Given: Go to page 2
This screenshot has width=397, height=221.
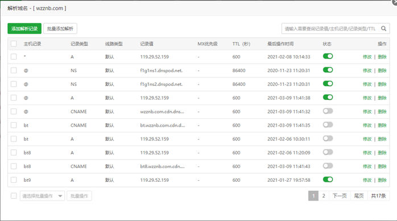Looking at the screenshot, I should pyautogui.click(x=324, y=195).
